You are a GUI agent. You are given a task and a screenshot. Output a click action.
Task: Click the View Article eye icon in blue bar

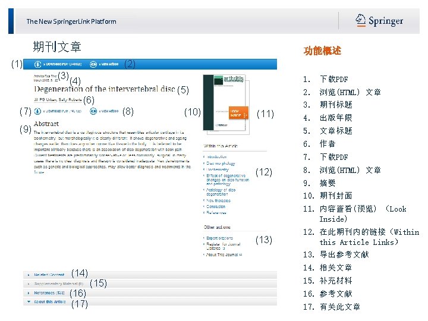(93, 64)
